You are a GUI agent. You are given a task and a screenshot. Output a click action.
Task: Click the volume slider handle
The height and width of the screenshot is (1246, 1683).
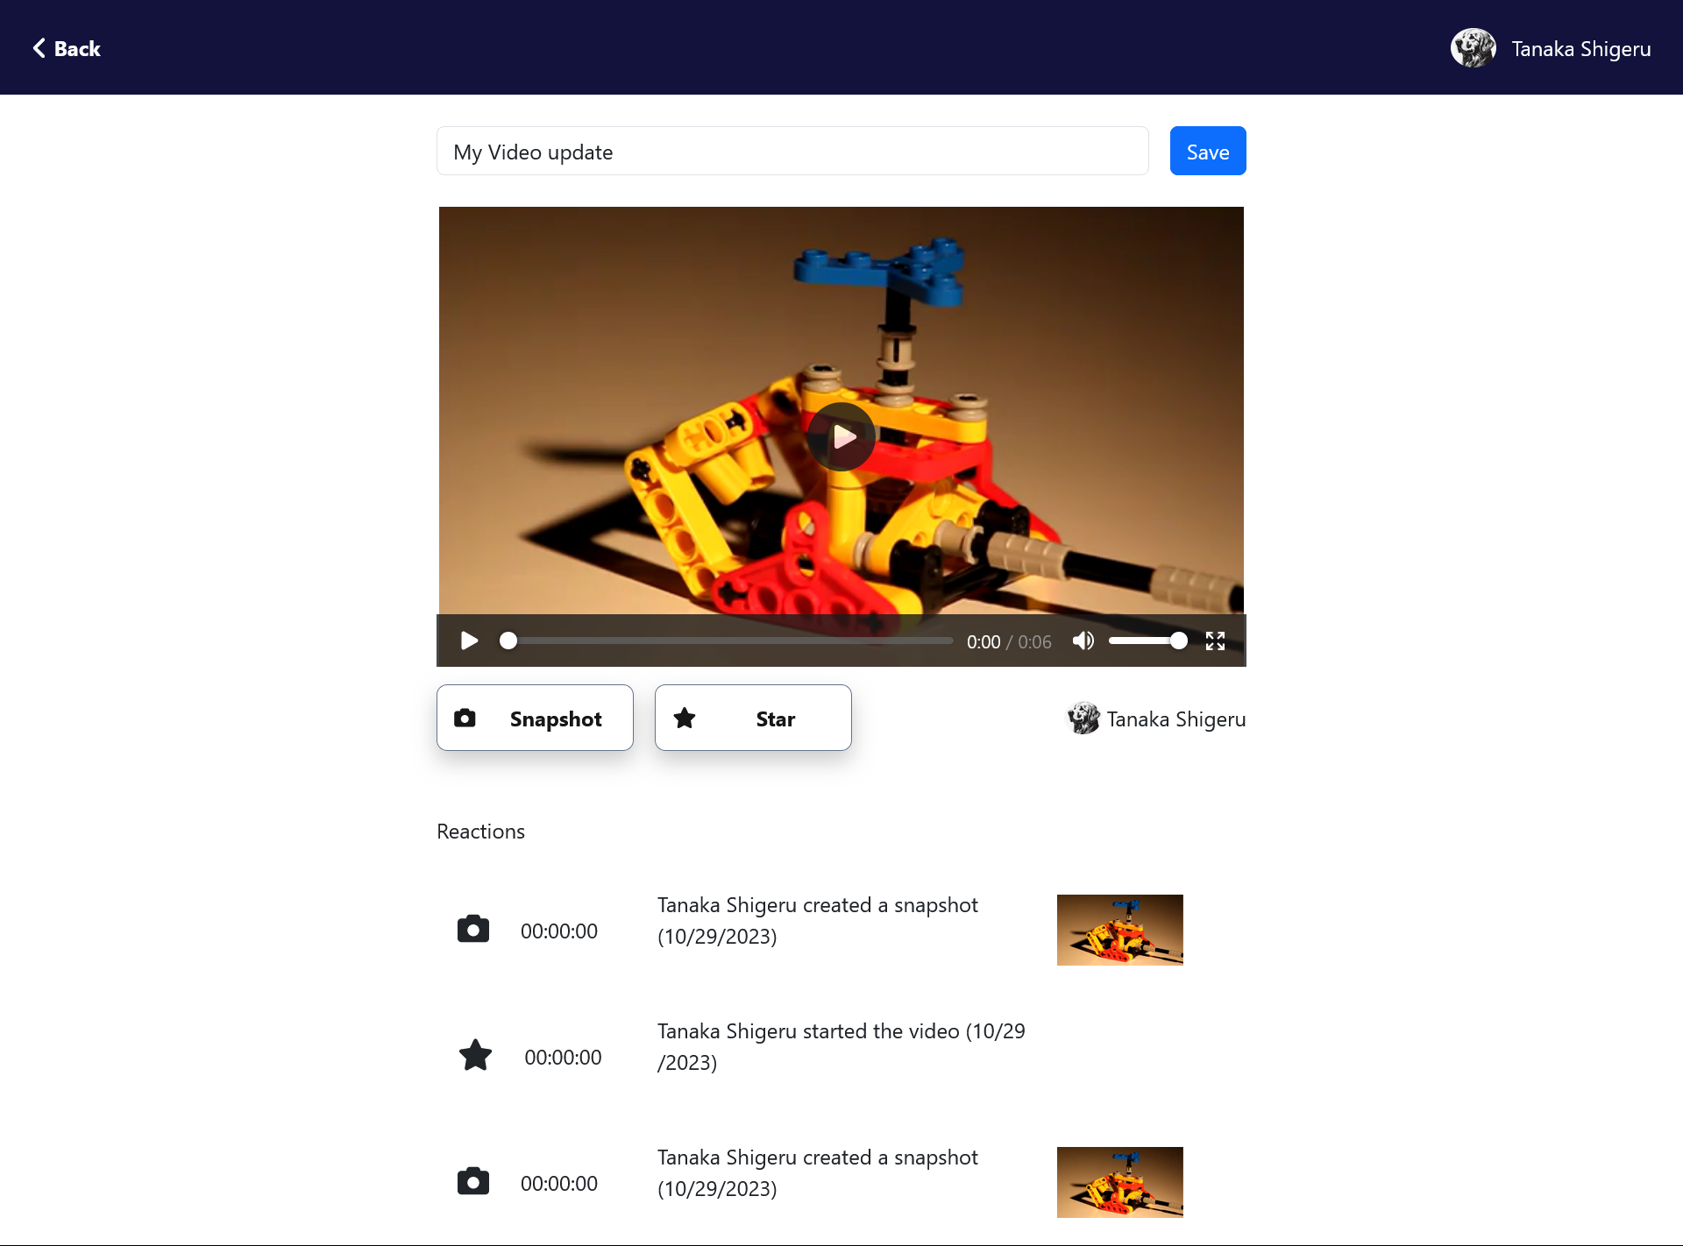tap(1179, 641)
